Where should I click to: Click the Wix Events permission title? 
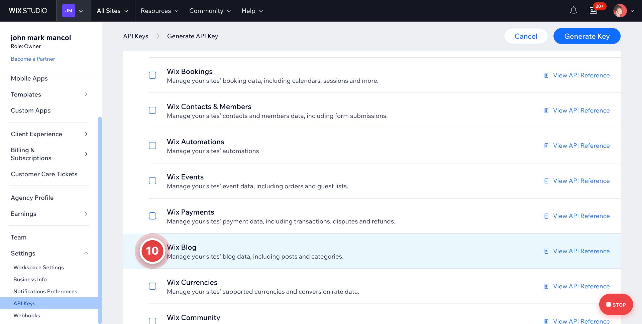click(x=185, y=177)
